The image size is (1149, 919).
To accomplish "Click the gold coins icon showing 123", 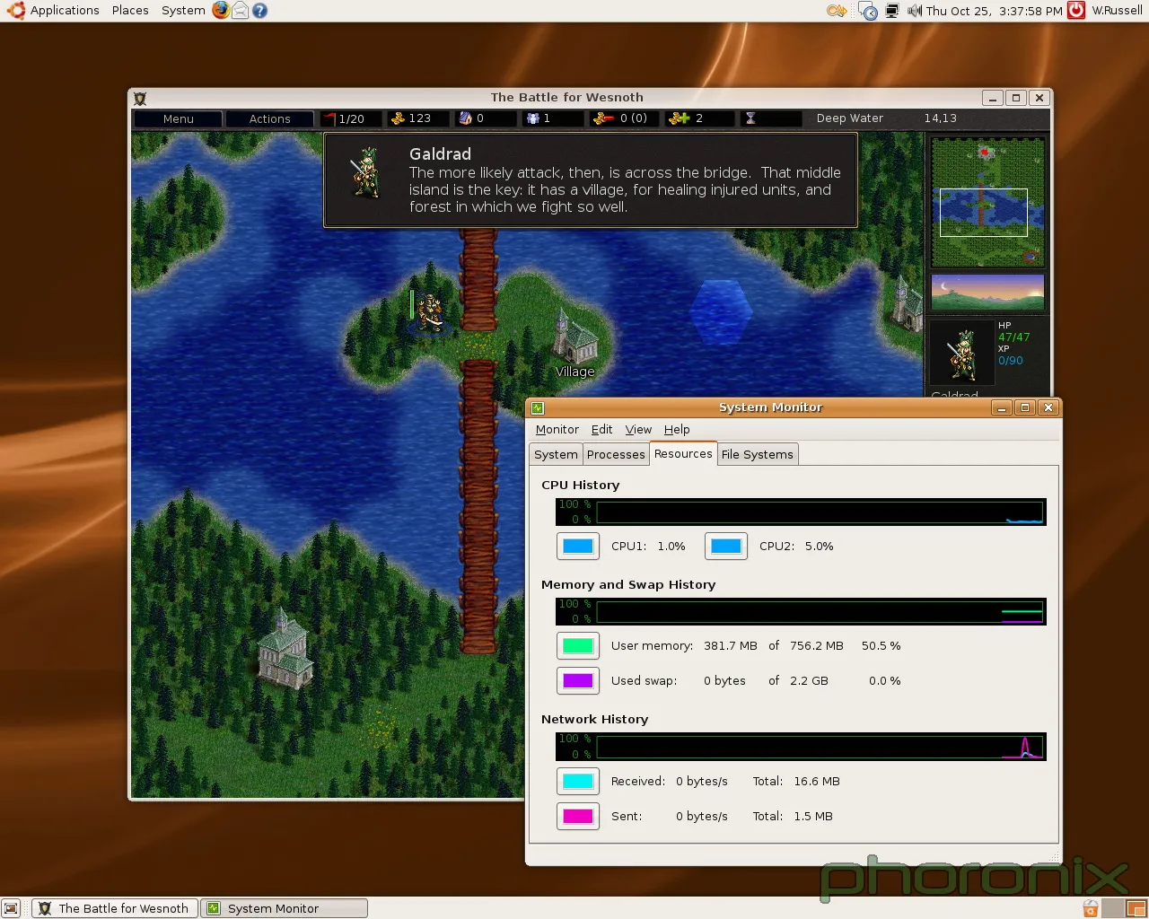I will pyautogui.click(x=398, y=118).
